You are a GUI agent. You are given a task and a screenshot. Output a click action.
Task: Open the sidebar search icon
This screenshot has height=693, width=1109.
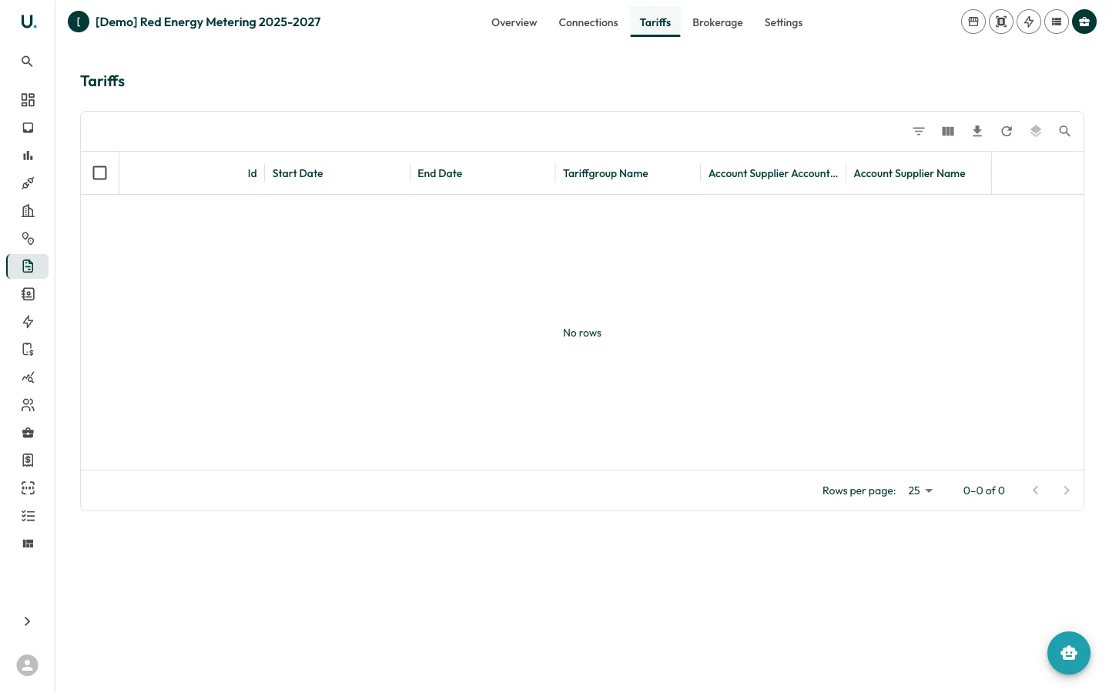click(27, 62)
